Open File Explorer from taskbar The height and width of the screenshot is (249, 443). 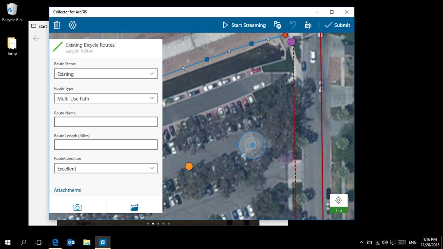87,242
